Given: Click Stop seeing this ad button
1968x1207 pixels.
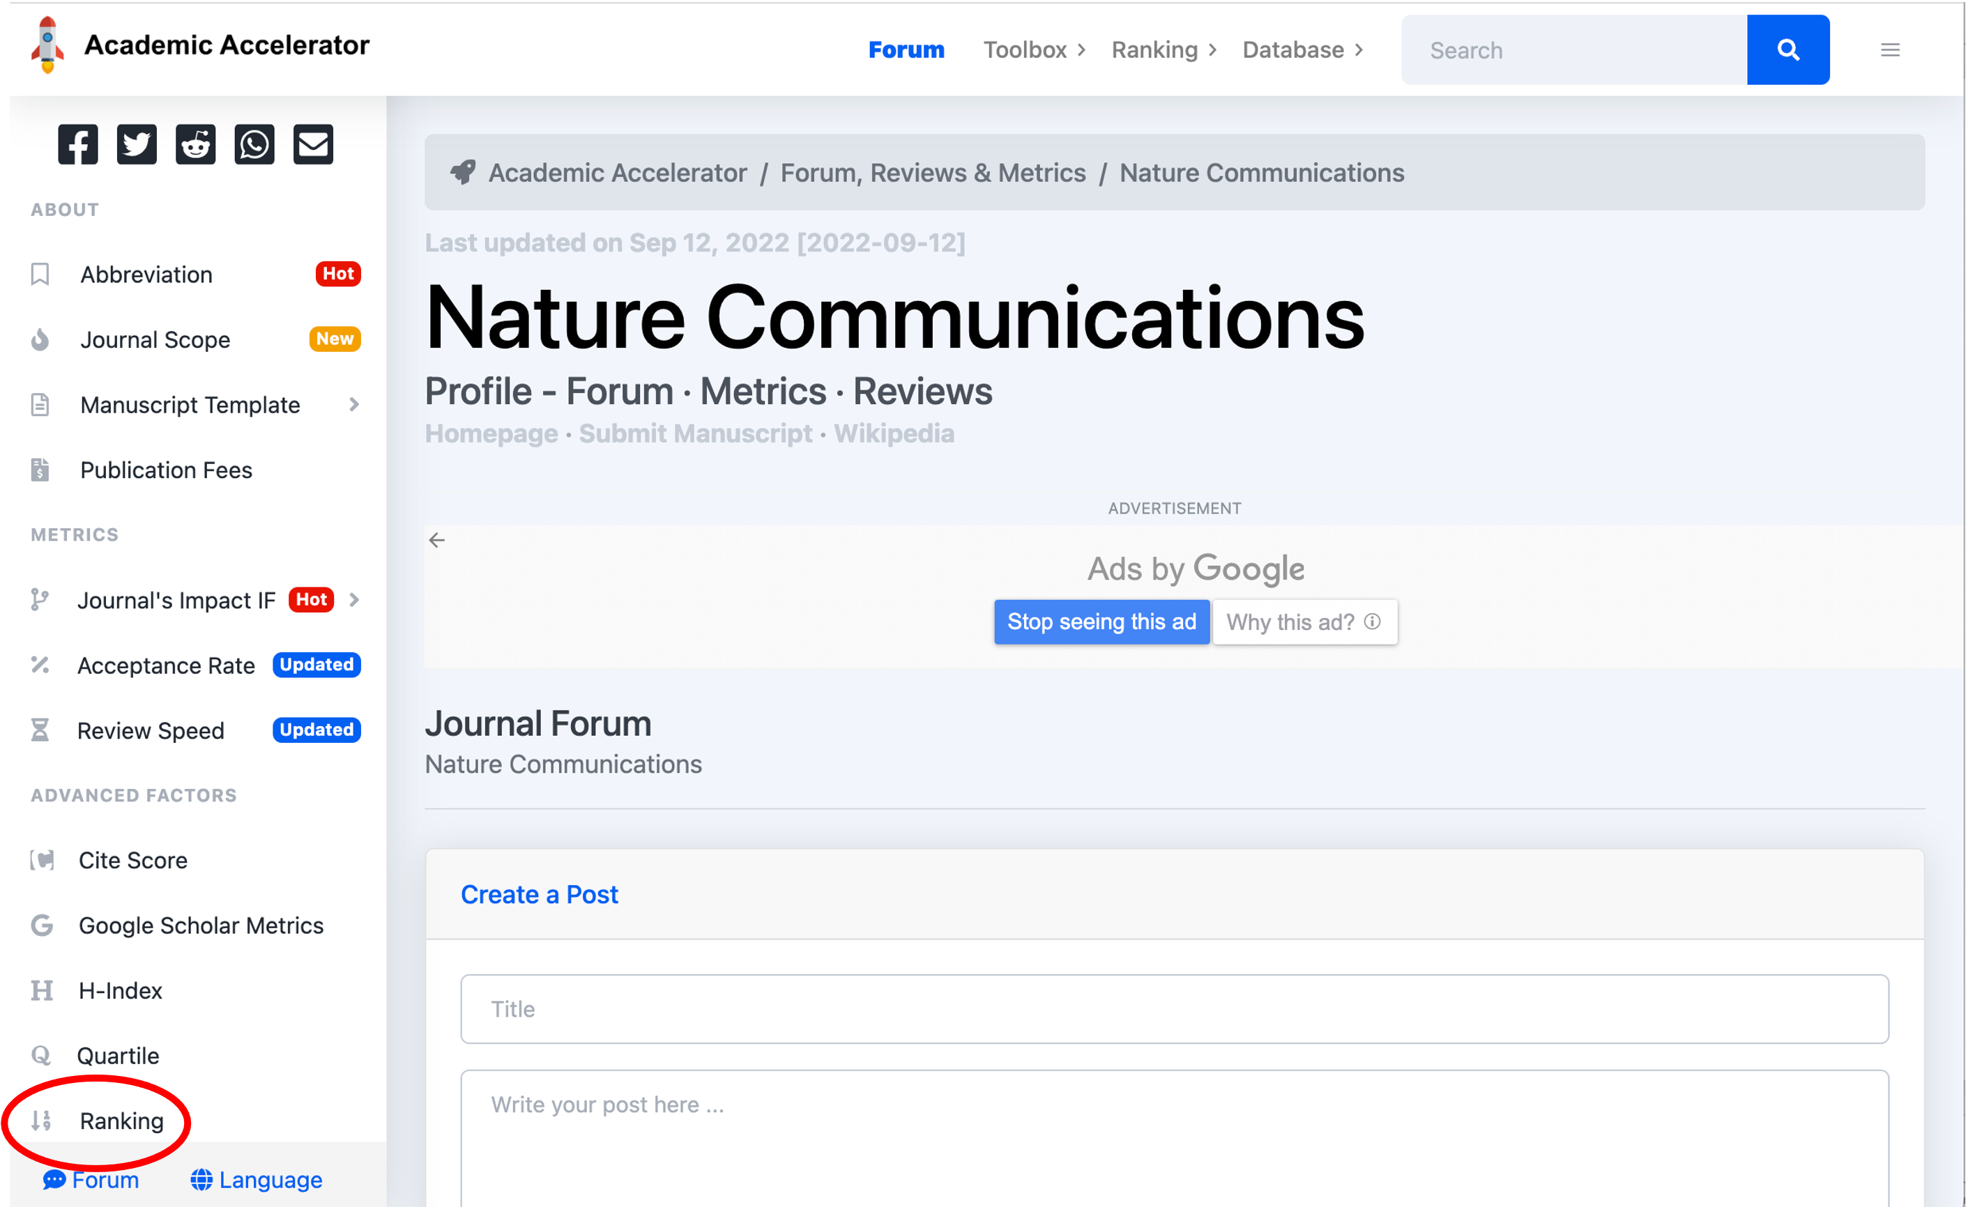Looking at the screenshot, I should 1101,621.
